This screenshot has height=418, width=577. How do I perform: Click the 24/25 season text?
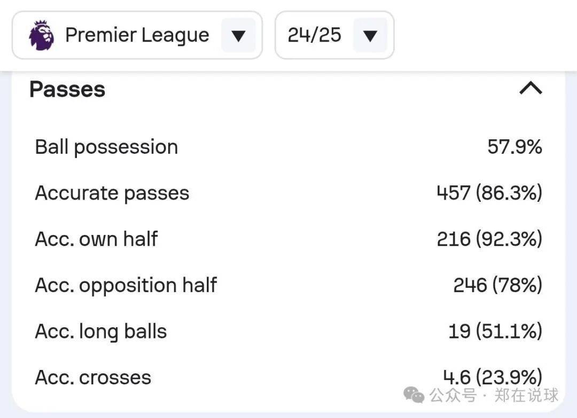(314, 35)
